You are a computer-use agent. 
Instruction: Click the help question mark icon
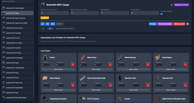171,5
